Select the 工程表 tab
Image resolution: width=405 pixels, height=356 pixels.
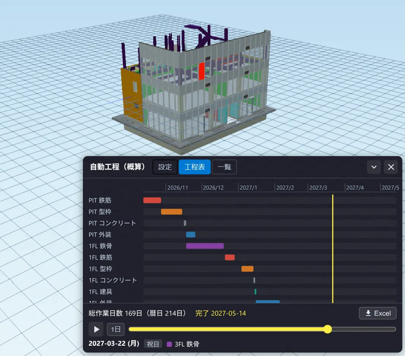point(194,167)
